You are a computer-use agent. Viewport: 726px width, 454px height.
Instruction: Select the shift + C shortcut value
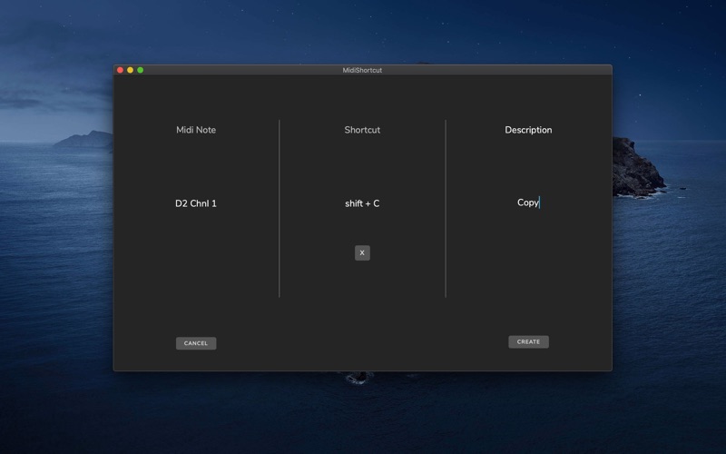[x=362, y=203]
